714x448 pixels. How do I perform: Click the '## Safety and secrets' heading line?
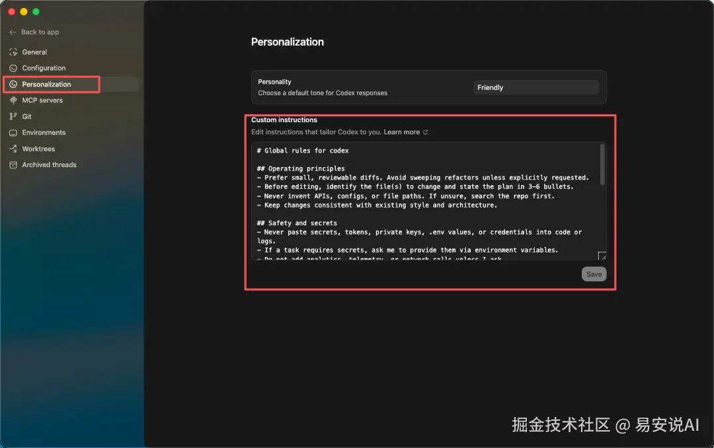(297, 223)
